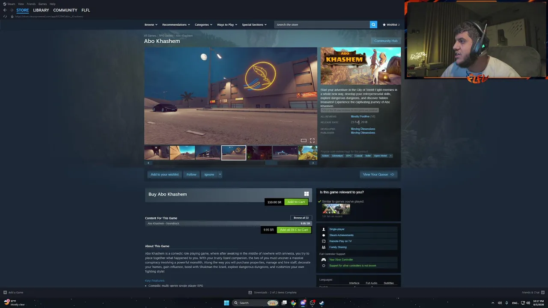The width and height of the screenshot is (548, 308).
Task: Click the Family Sharing icon
Action: pos(324,247)
